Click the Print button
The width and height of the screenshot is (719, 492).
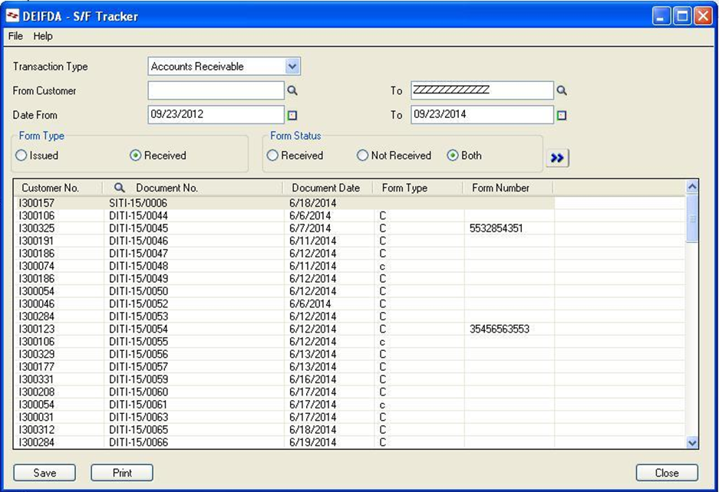coord(122,473)
